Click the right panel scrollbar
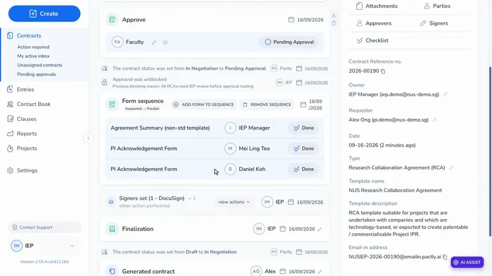 point(490,151)
